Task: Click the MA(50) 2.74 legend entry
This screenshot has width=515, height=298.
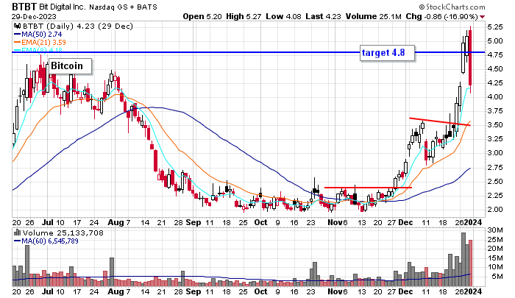Action: pyautogui.click(x=38, y=34)
